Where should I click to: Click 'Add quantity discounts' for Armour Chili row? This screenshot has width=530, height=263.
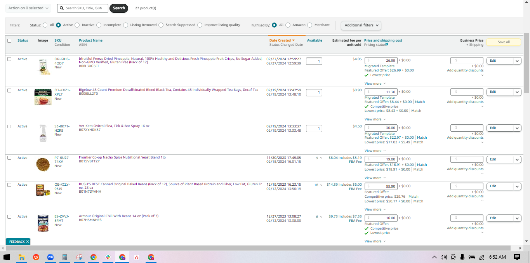click(x=465, y=228)
